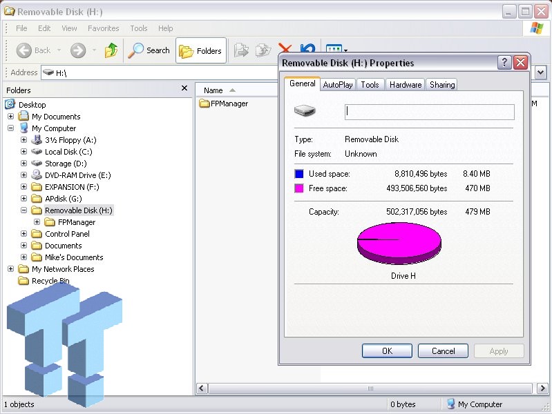Image resolution: width=552 pixels, height=414 pixels.
Task: Expand the Local Disk (C:) tree node
Action: point(23,152)
